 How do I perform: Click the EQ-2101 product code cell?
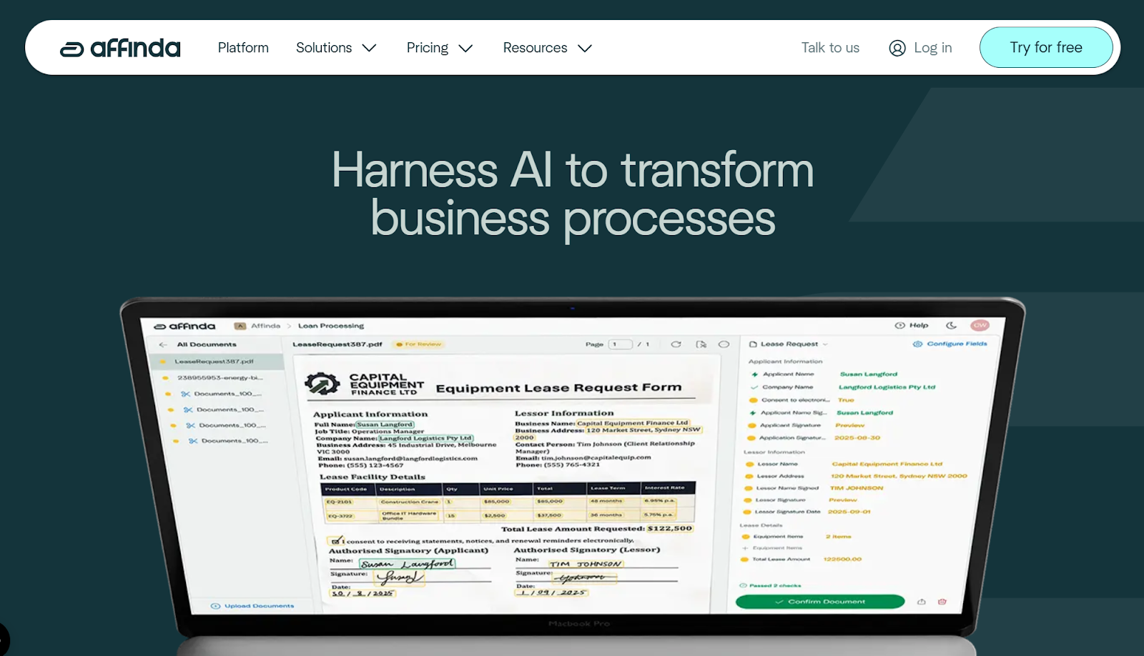(340, 502)
